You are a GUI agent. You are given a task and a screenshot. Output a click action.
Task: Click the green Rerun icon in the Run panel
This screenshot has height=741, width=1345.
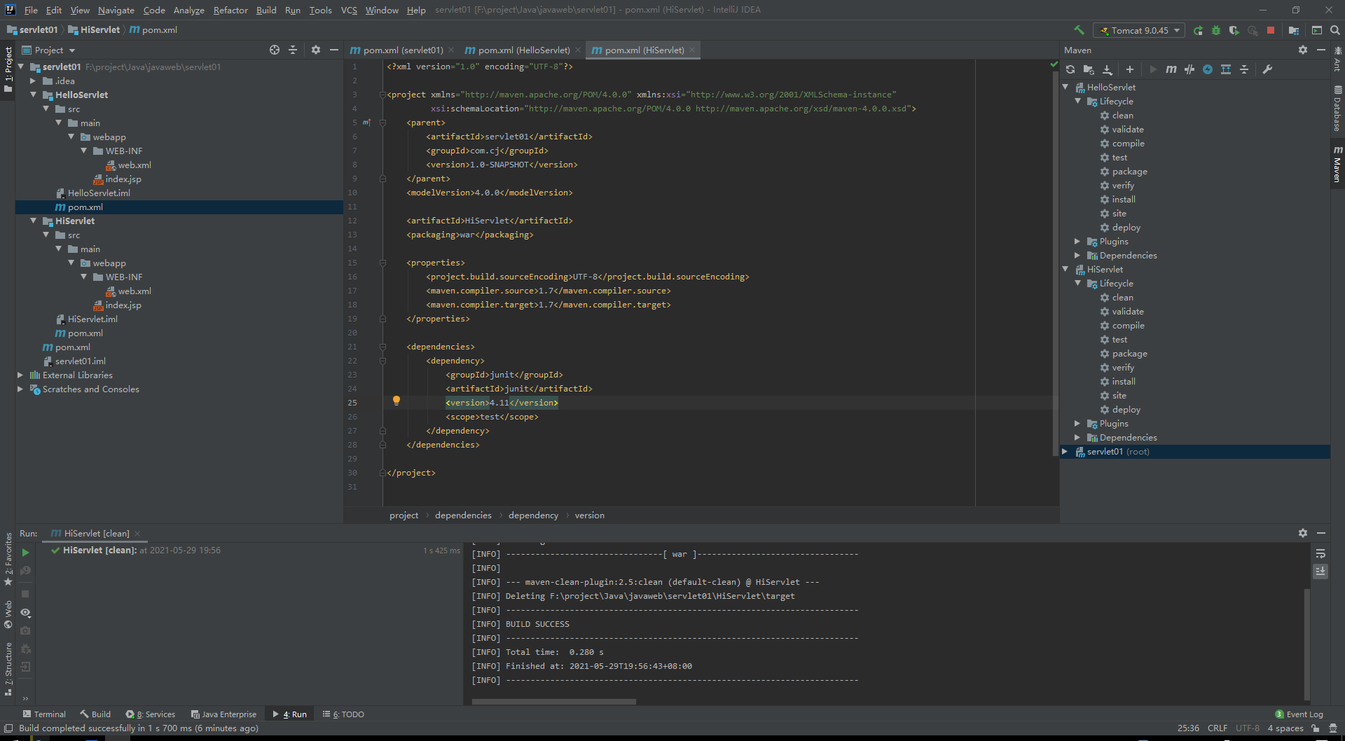pyautogui.click(x=26, y=553)
